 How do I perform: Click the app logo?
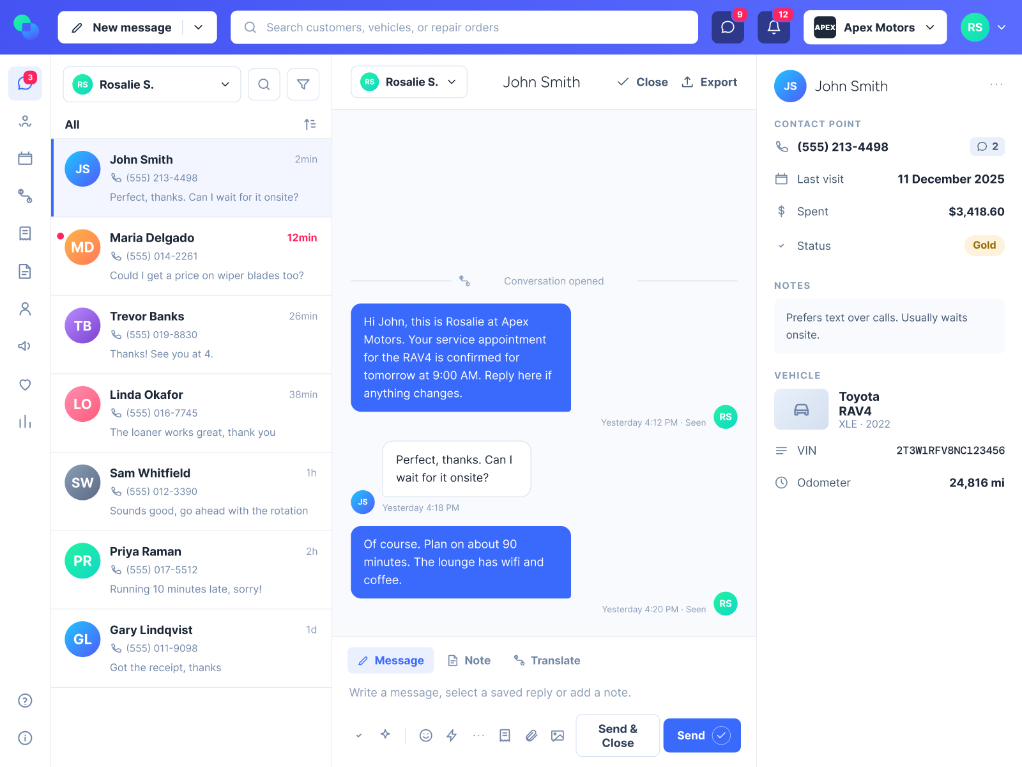[26, 27]
